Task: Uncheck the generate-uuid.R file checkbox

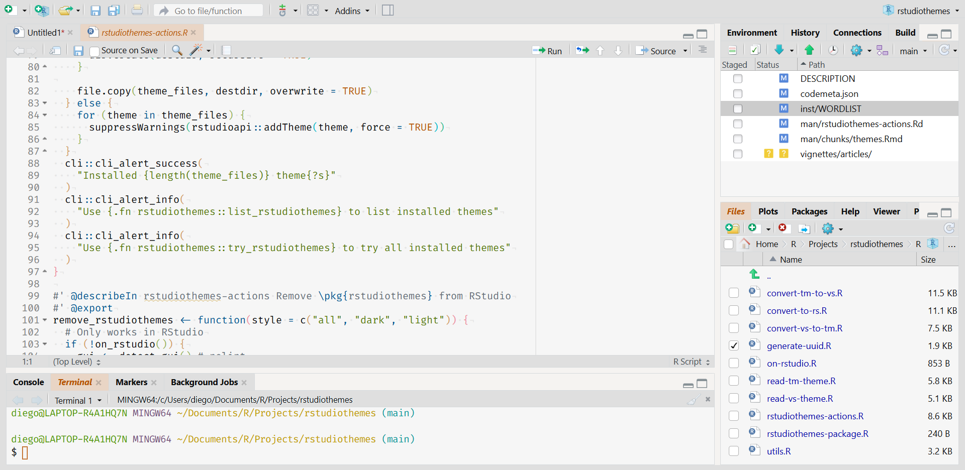Action: tap(734, 345)
